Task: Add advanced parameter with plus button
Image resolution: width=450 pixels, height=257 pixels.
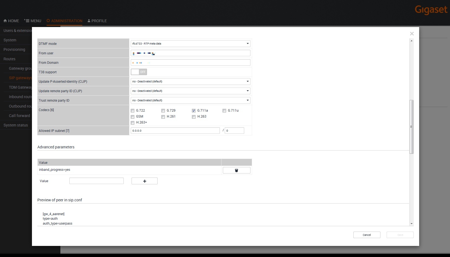Action: point(145,181)
